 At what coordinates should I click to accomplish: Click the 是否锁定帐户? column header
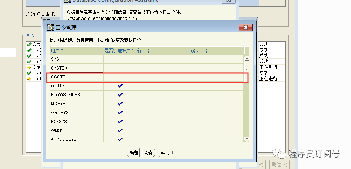[120, 51]
